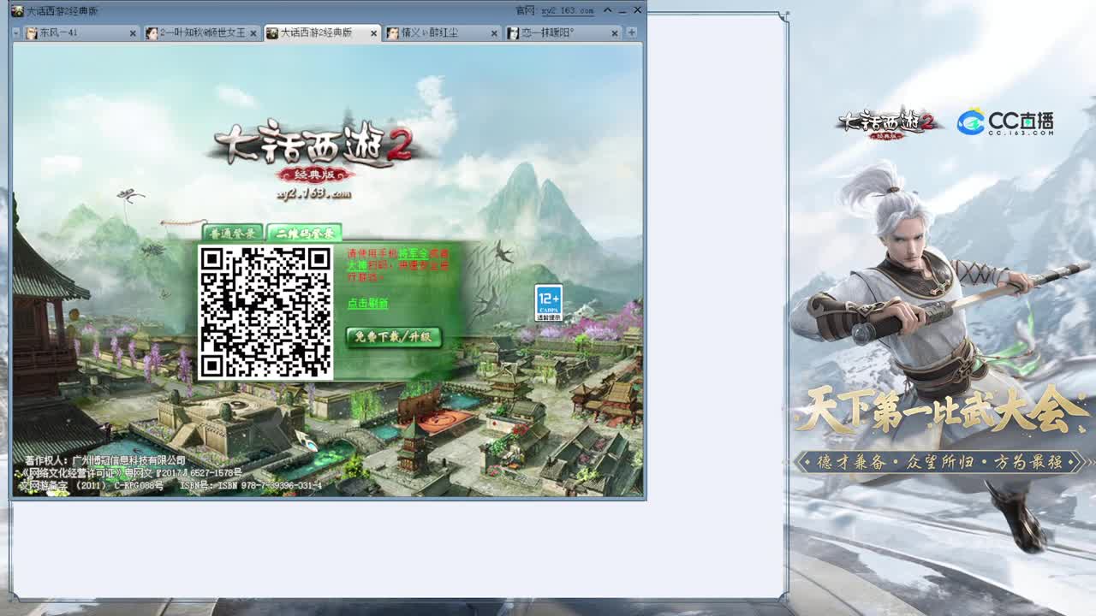Click the xy2.163.com text under logo

click(313, 193)
